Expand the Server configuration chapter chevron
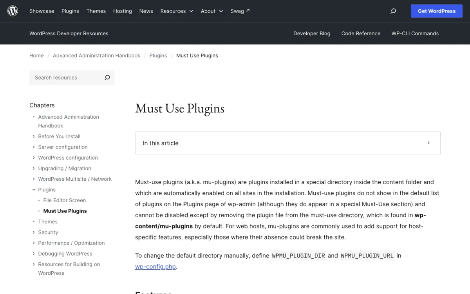 pos(34,147)
